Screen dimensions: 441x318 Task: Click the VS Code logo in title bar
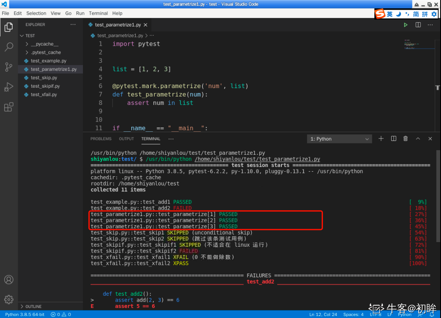tap(4, 4)
